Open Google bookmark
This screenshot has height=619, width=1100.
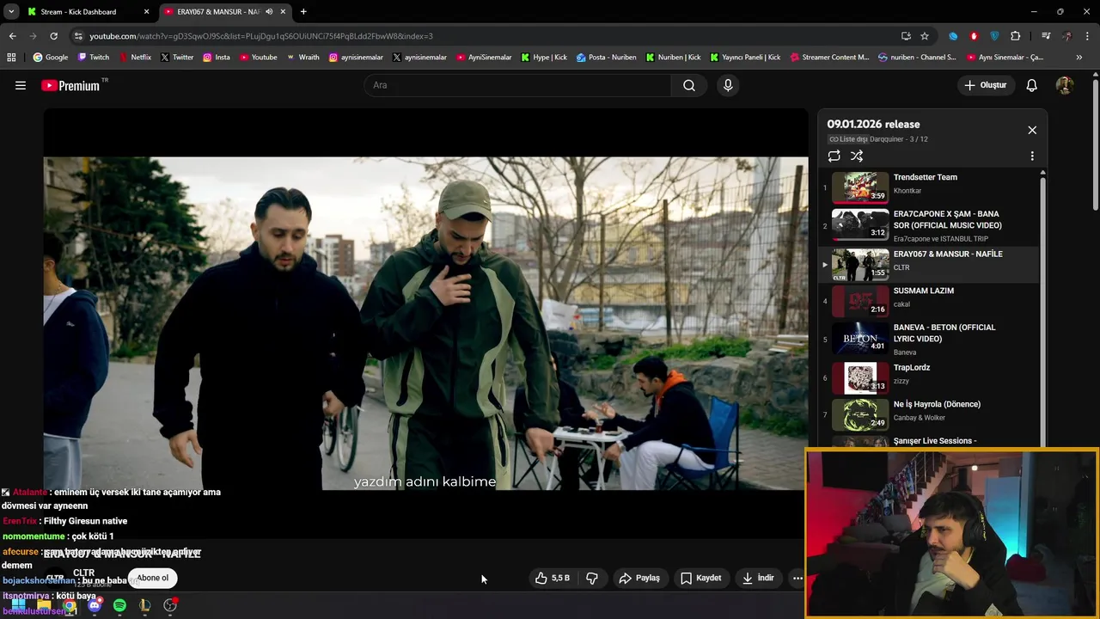click(51, 58)
